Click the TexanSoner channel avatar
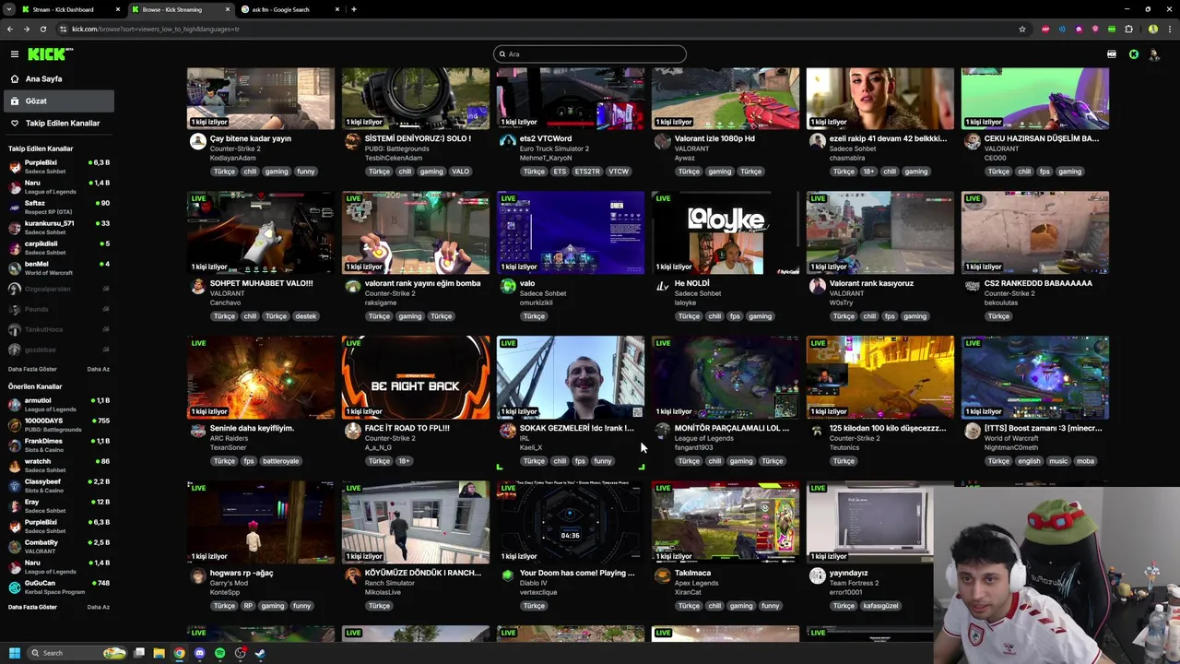1180x664 pixels. coord(197,432)
